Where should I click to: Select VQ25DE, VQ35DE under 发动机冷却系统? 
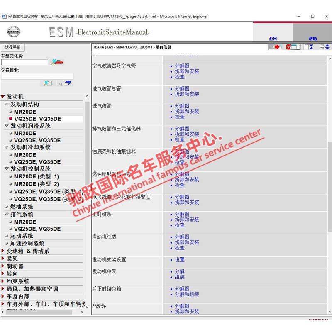(x=37, y=162)
